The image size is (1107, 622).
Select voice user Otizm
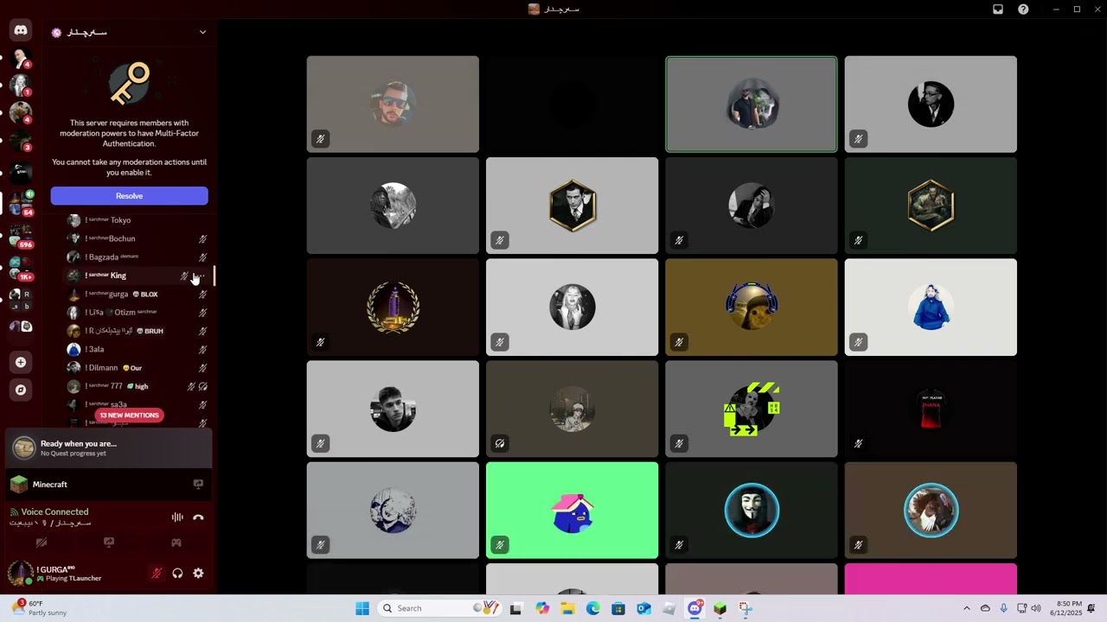(x=138, y=313)
